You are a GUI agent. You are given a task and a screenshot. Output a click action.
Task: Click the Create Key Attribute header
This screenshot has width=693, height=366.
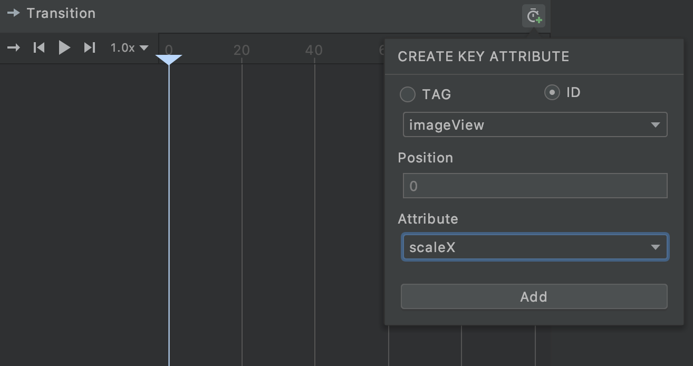pyautogui.click(x=483, y=57)
